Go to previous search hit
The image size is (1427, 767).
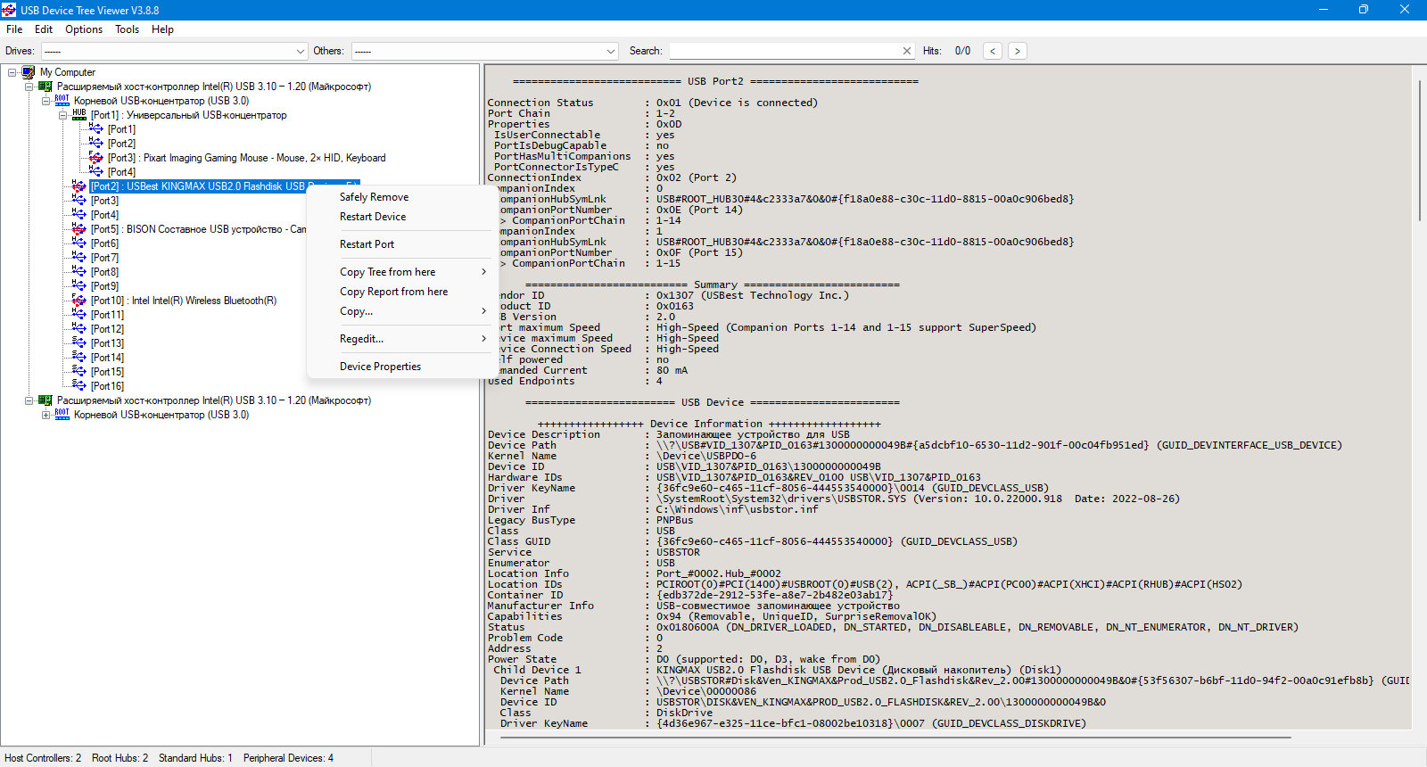[x=993, y=51]
